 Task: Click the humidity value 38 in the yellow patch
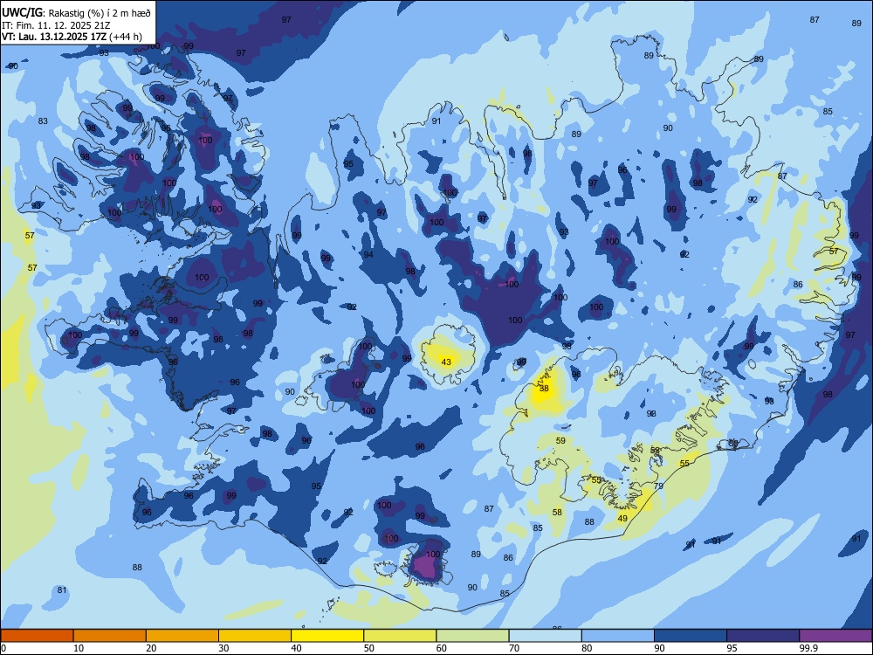(544, 389)
